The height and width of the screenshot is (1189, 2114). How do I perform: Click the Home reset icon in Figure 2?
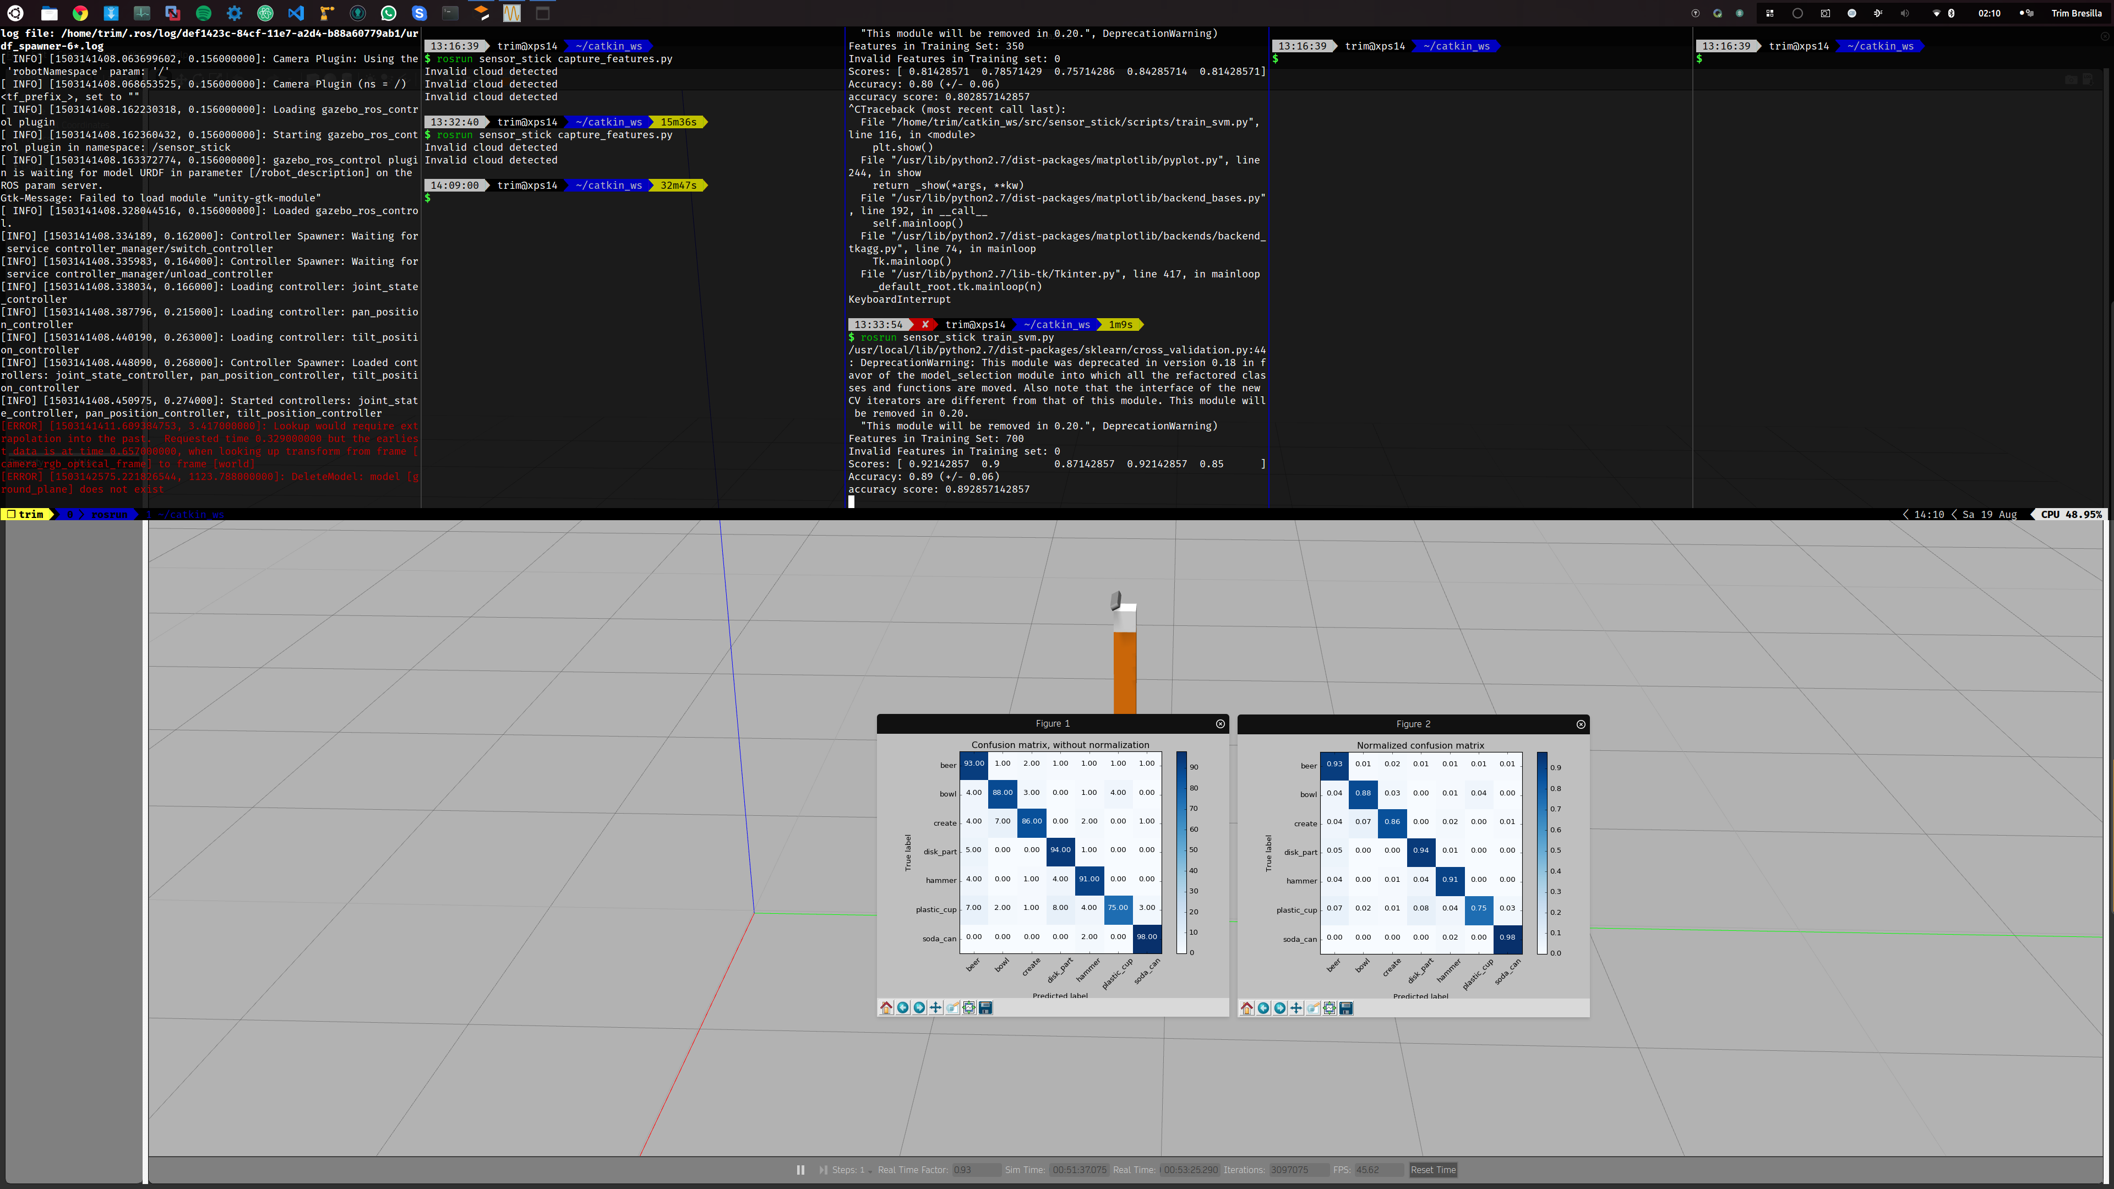[x=1246, y=1008]
